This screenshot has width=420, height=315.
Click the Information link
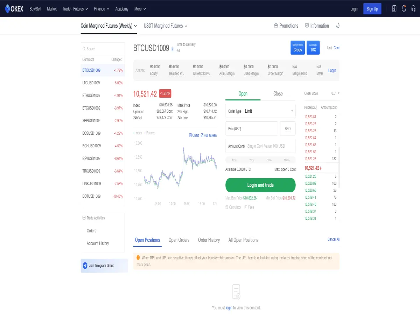coord(317,26)
